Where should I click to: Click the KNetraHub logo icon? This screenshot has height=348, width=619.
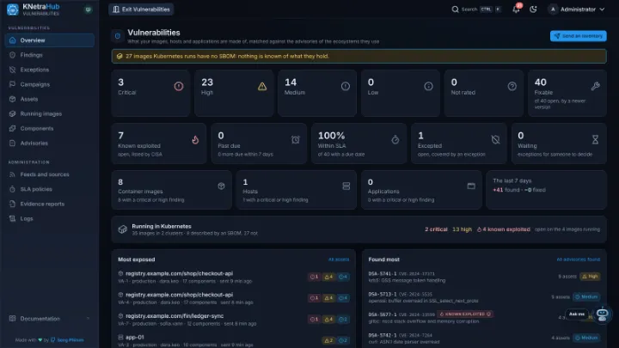click(x=13, y=9)
